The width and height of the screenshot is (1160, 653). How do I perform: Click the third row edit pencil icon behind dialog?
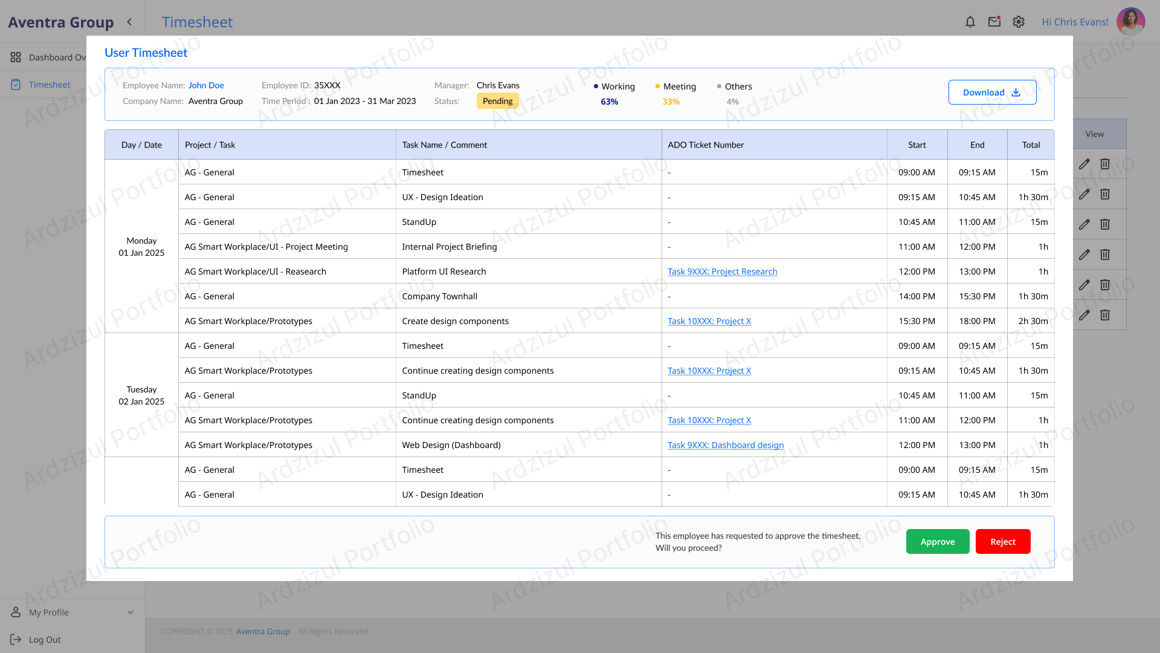pyautogui.click(x=1084, y=224)
